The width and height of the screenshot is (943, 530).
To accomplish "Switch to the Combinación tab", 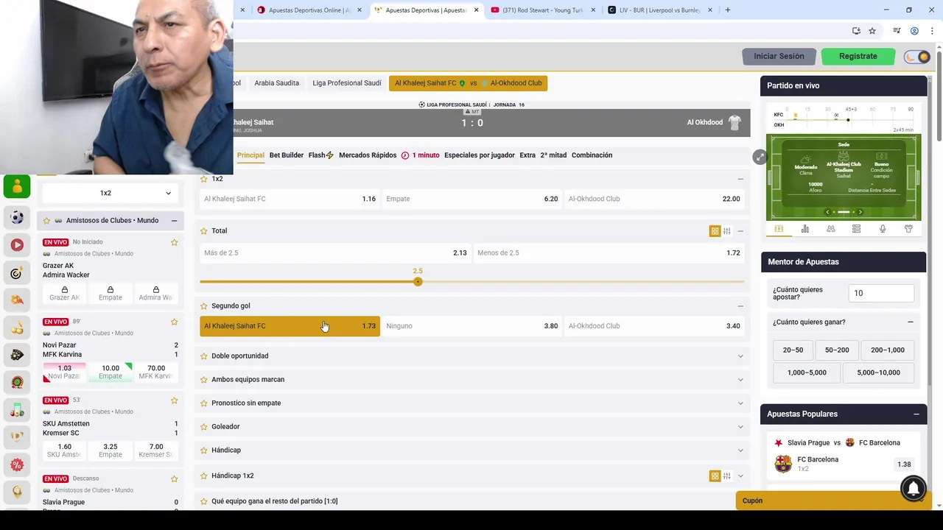I will (x=592, y=155).
